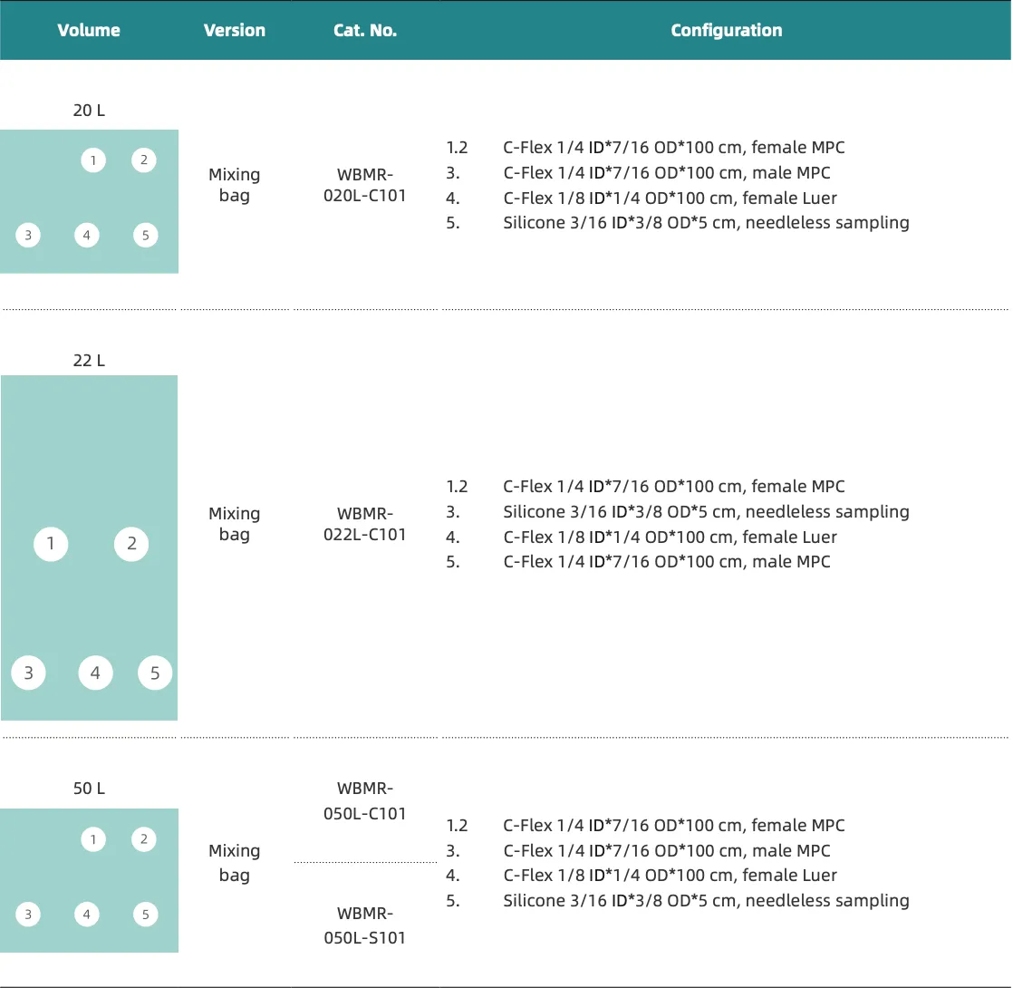Click the Configuration column header

click(x=726, y=31)
